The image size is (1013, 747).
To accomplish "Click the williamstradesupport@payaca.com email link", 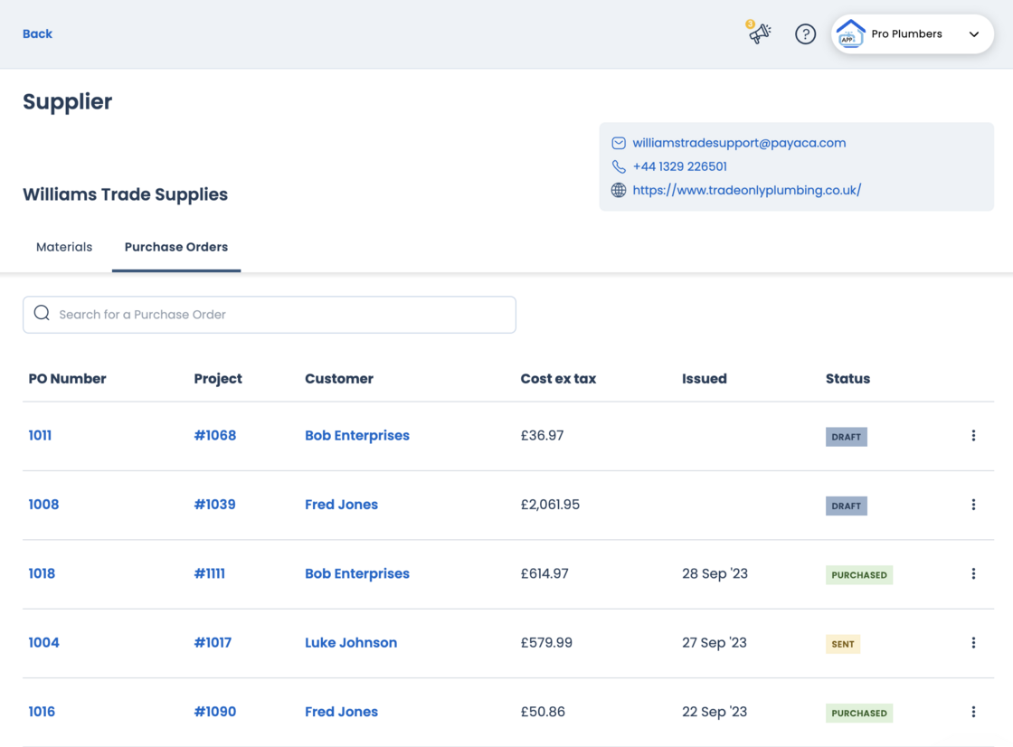I will pos(739,143).
